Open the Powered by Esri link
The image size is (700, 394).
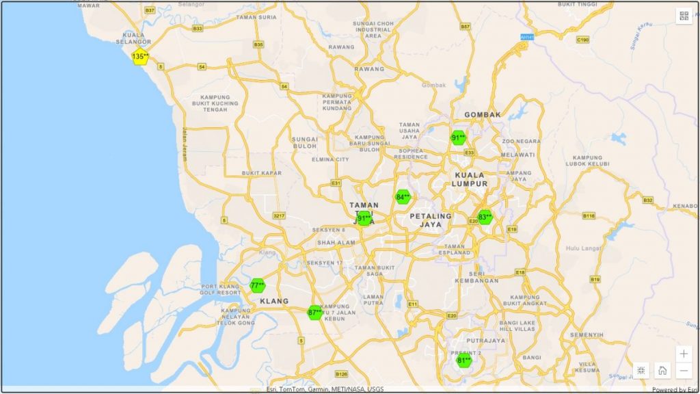tap(674, 390)
